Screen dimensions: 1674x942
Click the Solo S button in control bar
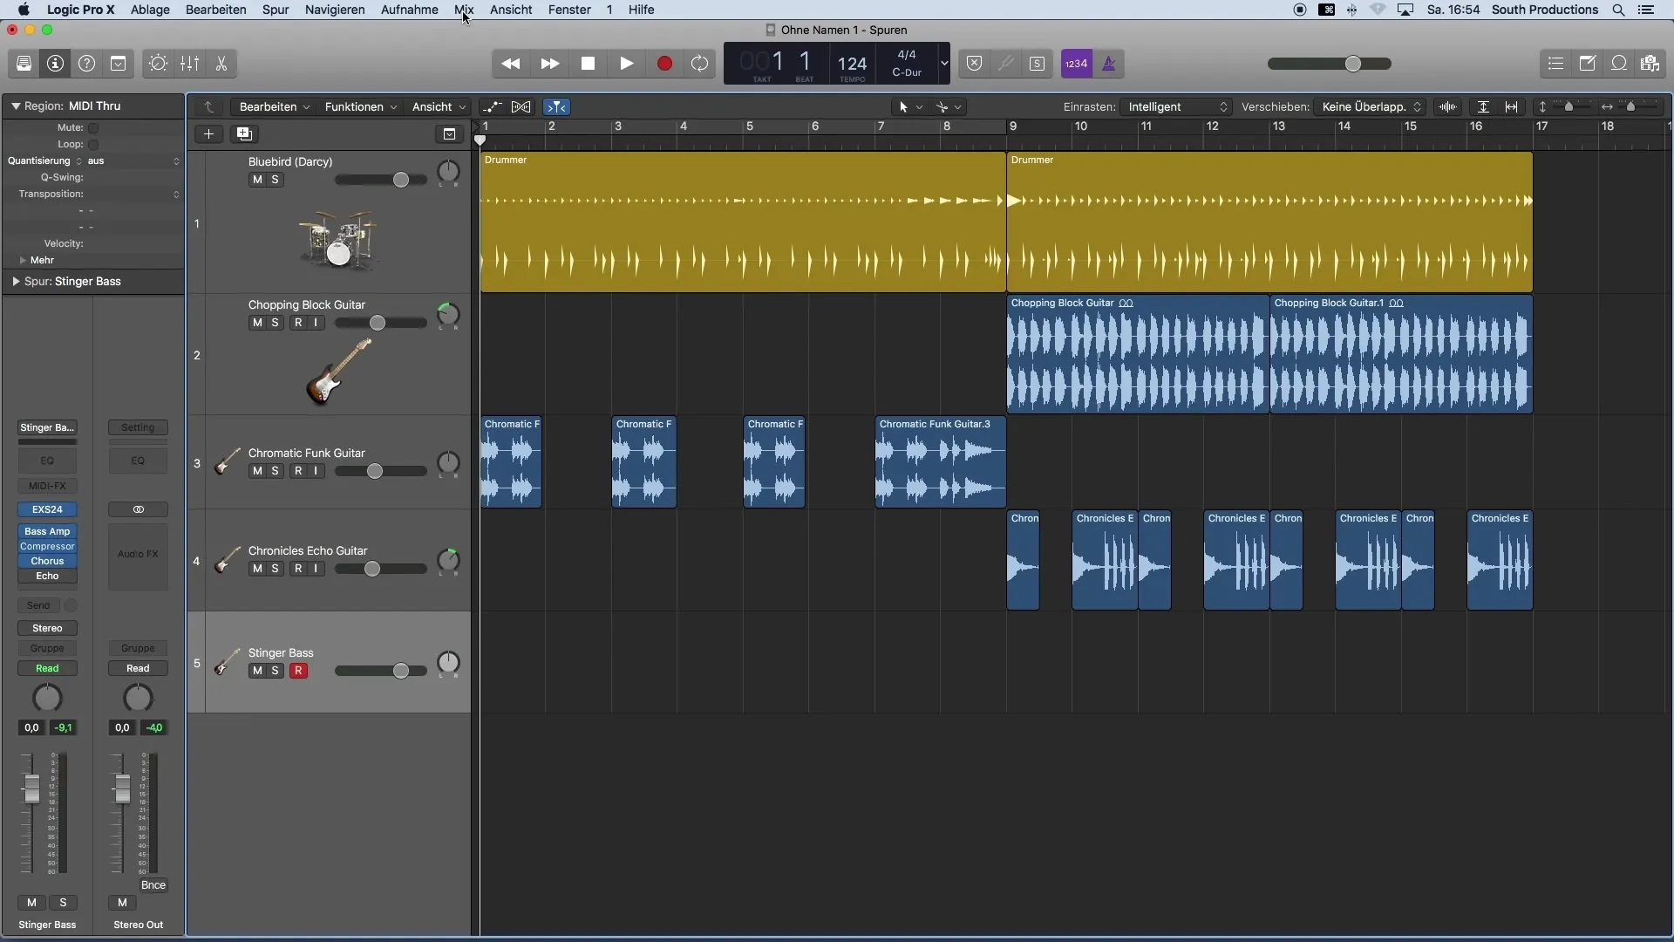tap(1037, 64)
